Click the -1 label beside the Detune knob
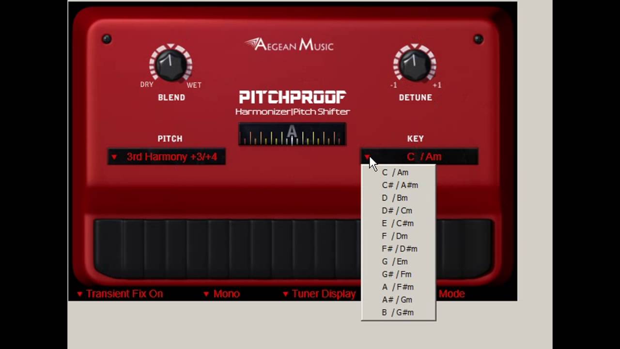The height and width of the screenshot is (349, 620). click(393, 85)
